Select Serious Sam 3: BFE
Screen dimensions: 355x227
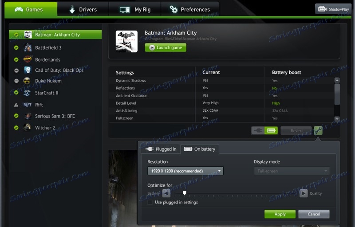pos(55,116)
